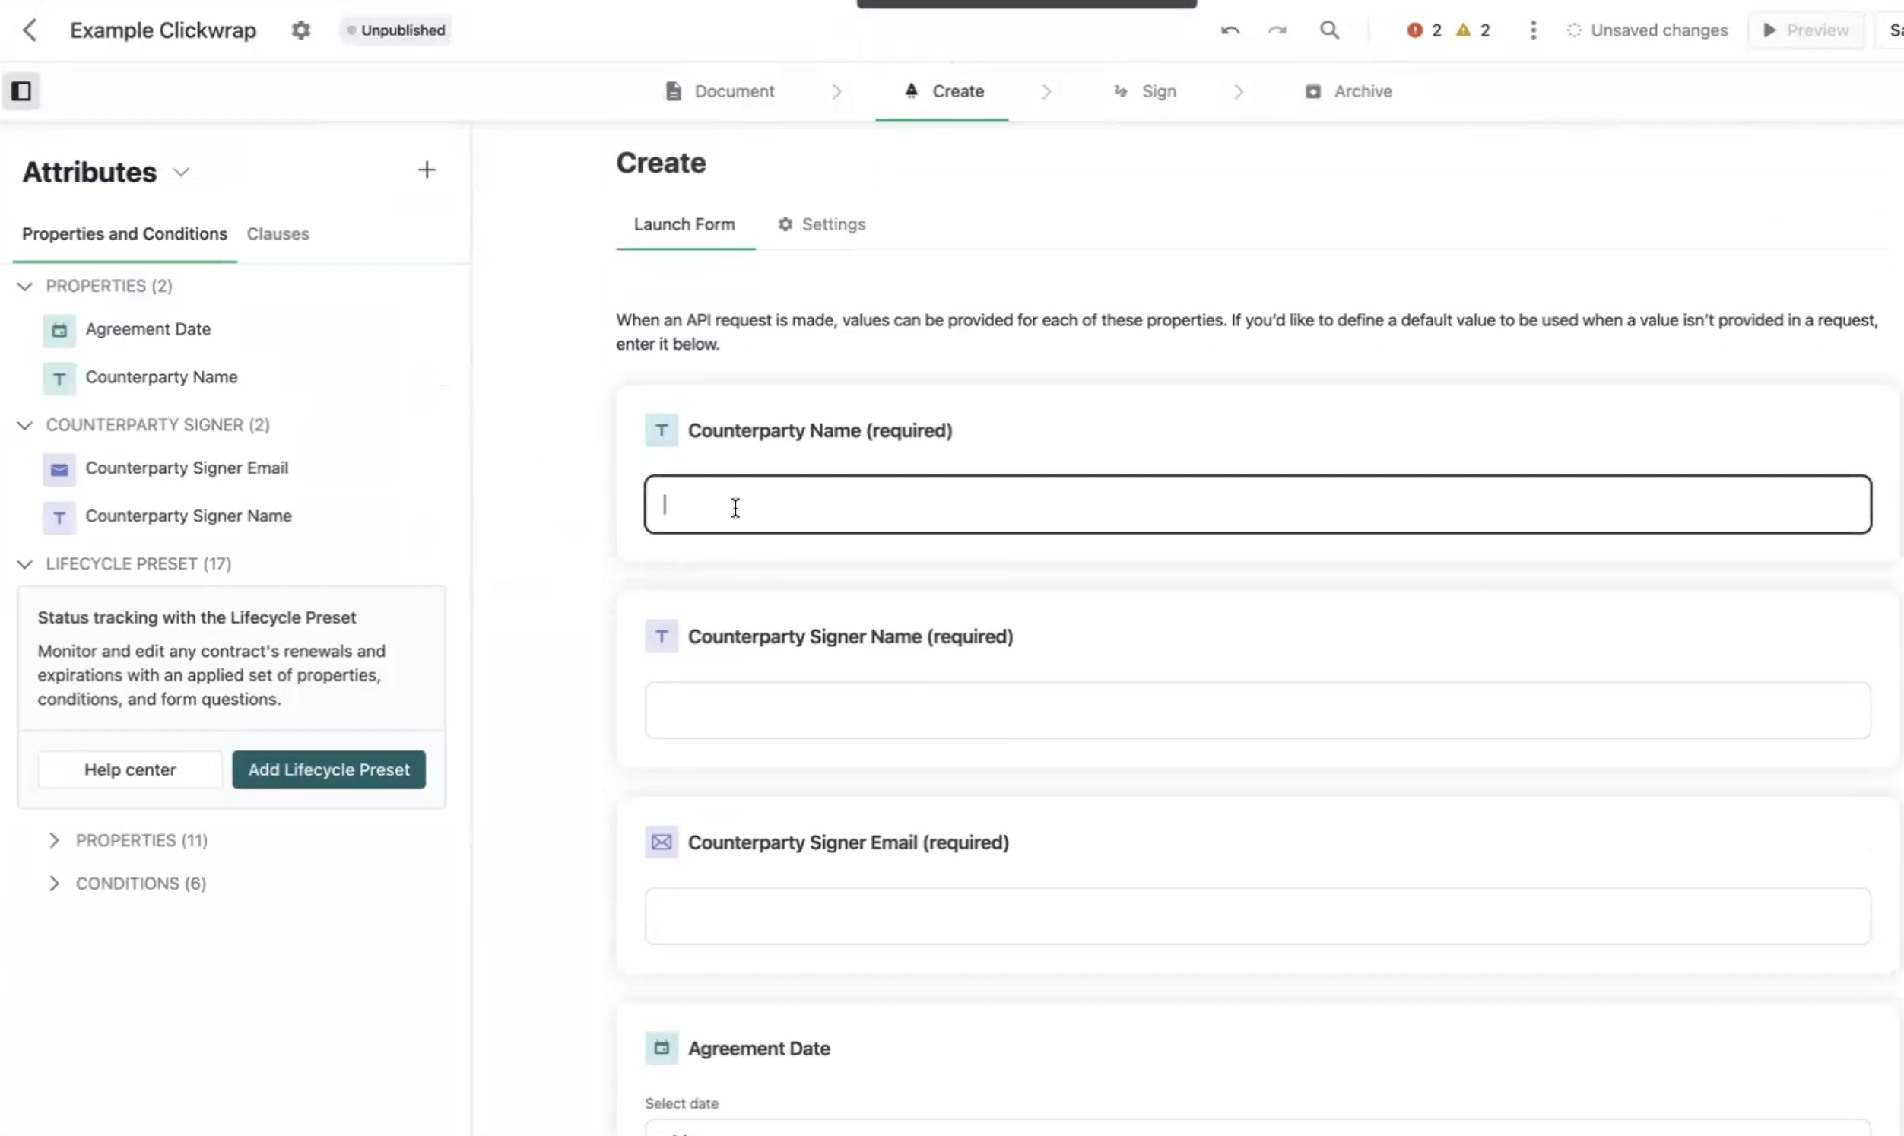Image resolution: width=1904 pixels, height=1136 pixels.
Task: Select Counterparty Name property in sidebar
Action: pyautogui.click(x=161, y=378)
